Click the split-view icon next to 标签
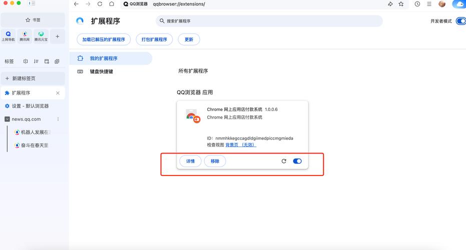 (x=26, y=61)
